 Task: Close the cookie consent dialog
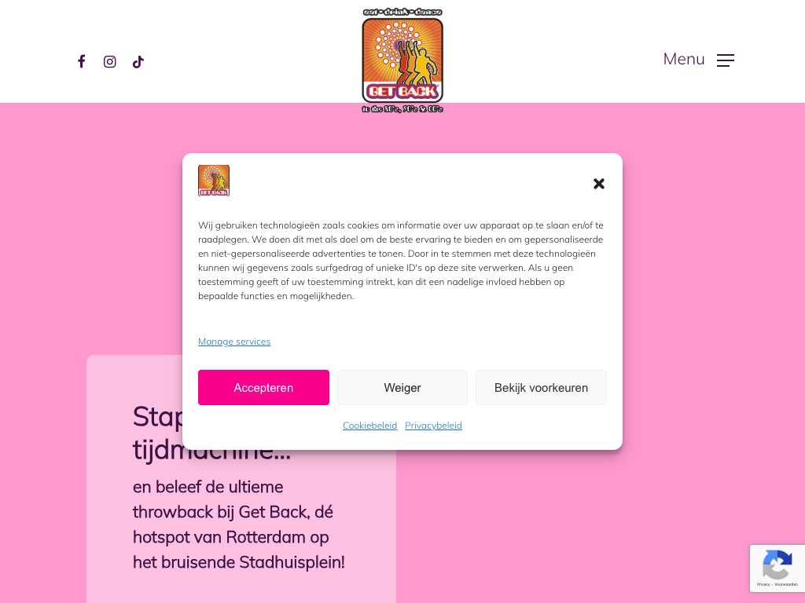tap(598, 184)
